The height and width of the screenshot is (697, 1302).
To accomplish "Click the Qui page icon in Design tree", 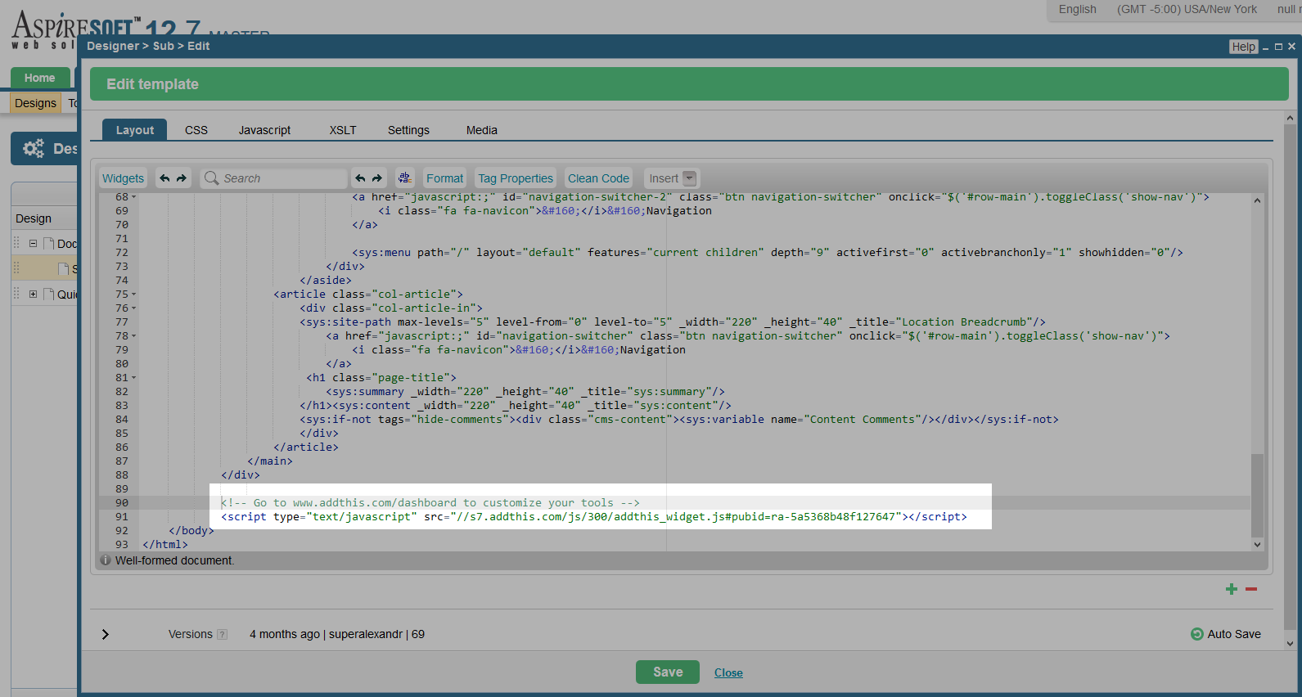I will click(x=49, y=295).
